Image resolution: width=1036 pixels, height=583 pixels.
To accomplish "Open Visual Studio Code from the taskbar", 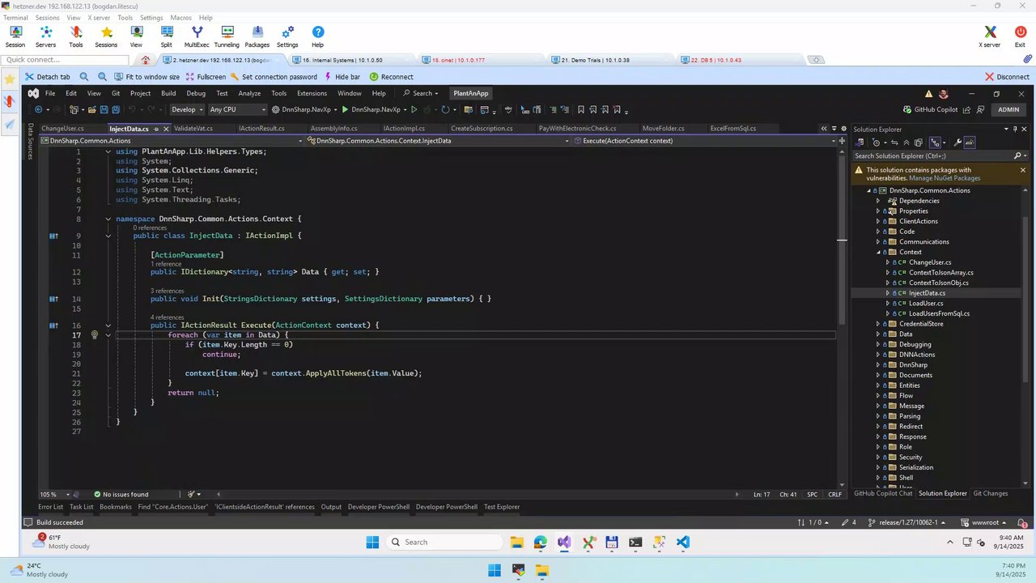I will pyautogui.click(x=683, y=542).
